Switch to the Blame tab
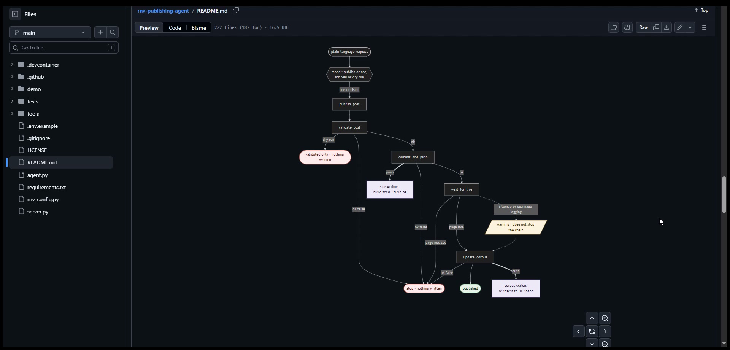Image resolution: width=730 pixels, height=350 pixels. [199, 28]
